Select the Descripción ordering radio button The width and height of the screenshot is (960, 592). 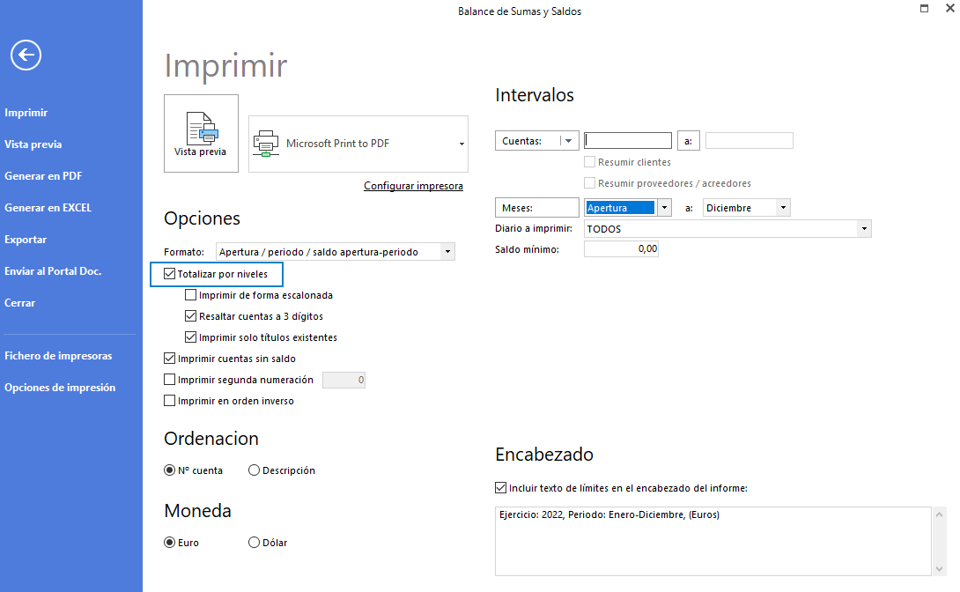(x=255, y=470)
